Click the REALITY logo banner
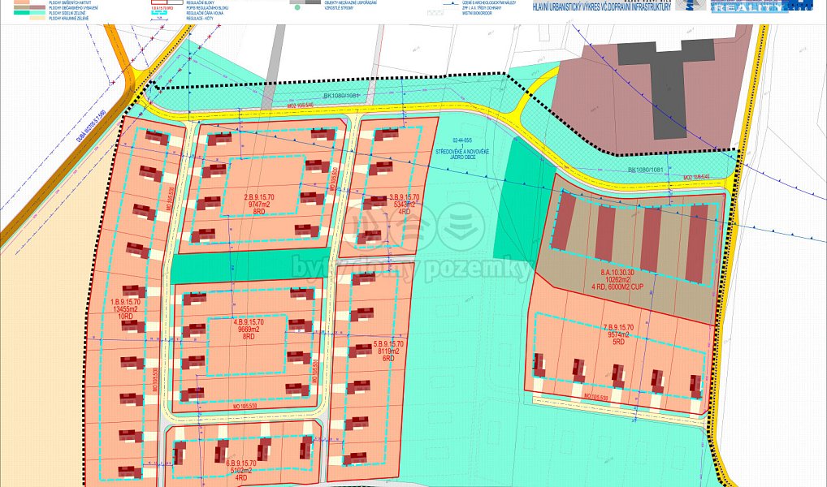Image resolution: width=827 pixels, height=487 pixels. click(761, 6)
